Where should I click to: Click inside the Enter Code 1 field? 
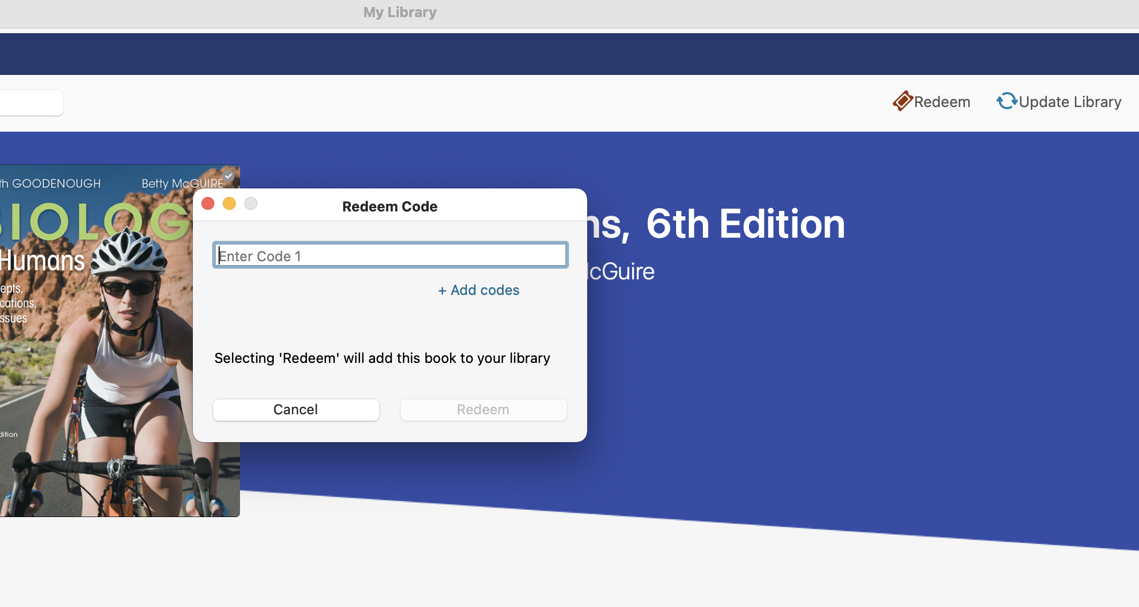coord(389,255)
